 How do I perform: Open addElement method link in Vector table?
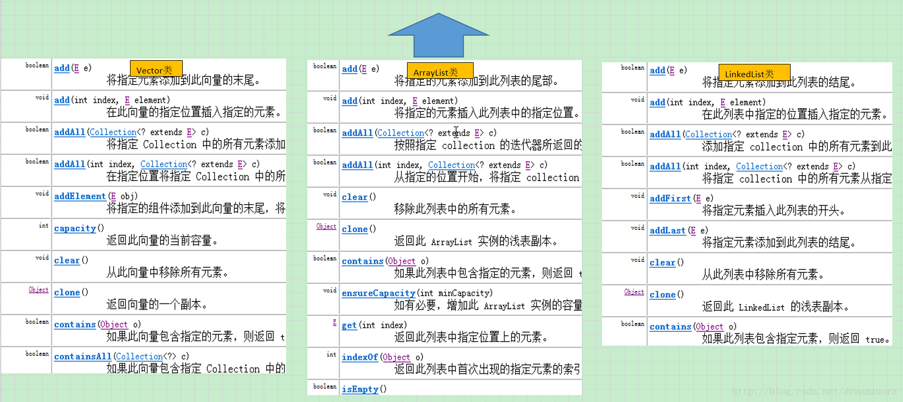click(80, 196)
